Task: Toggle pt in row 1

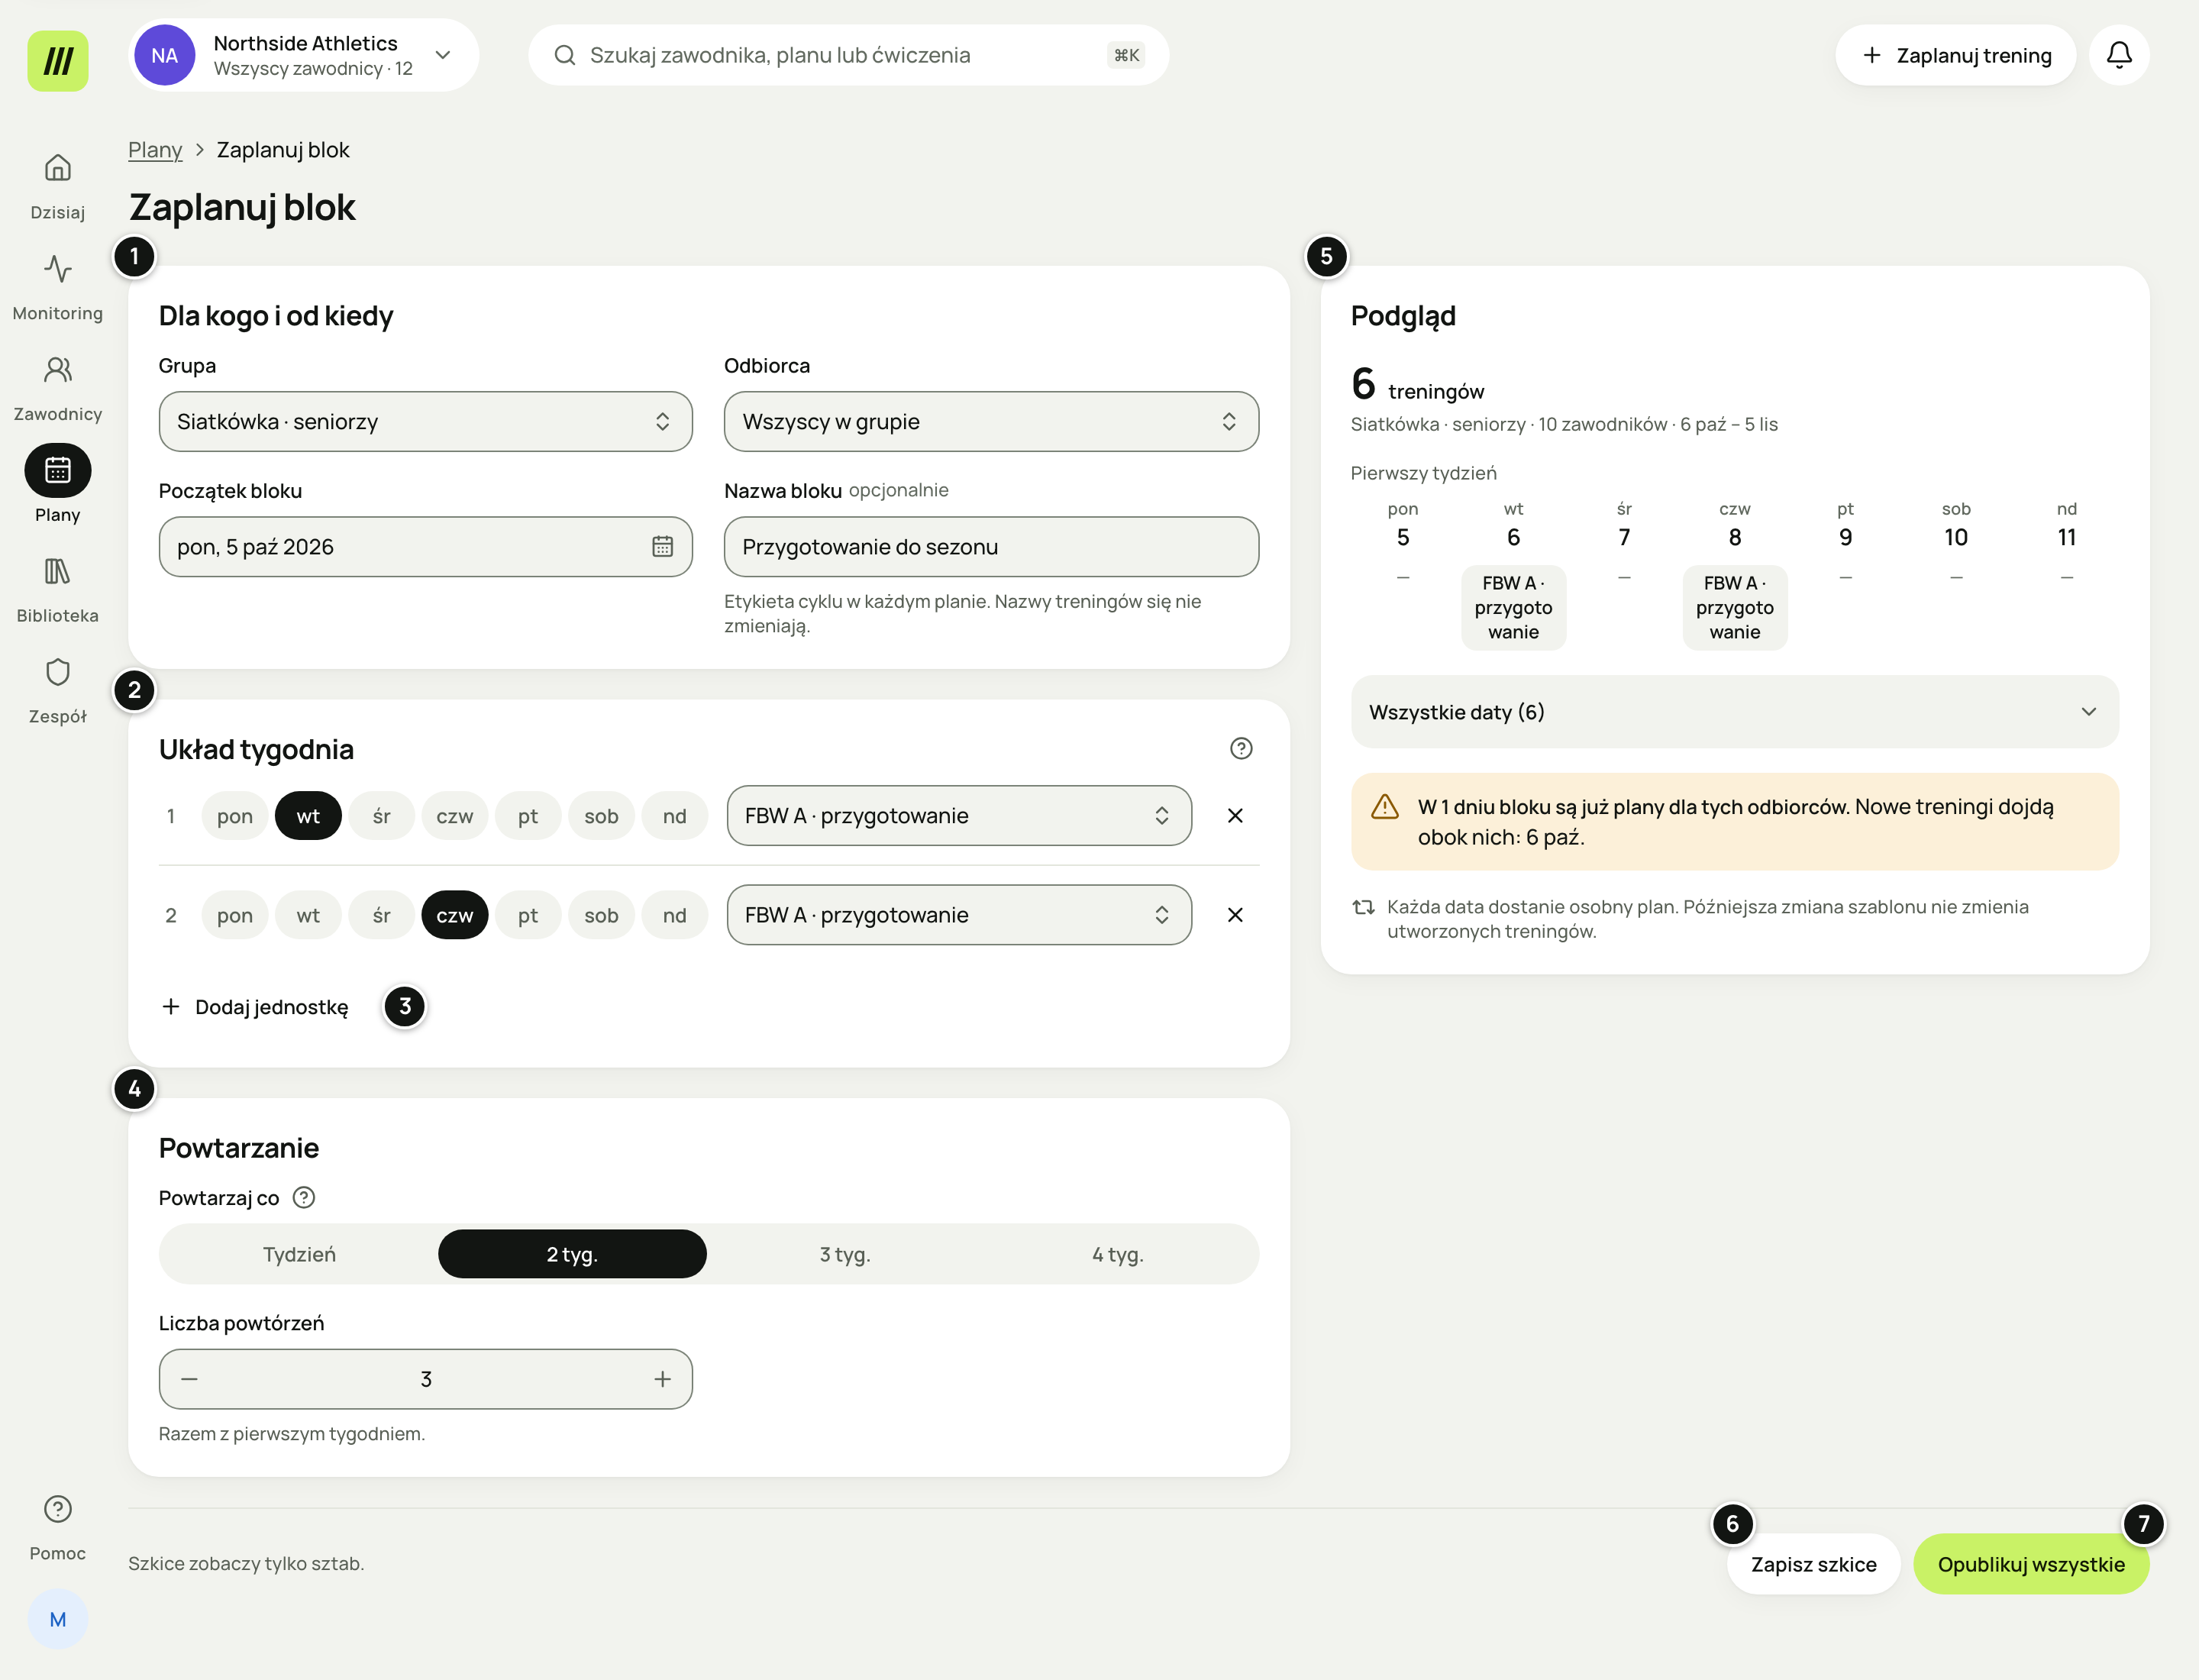Action: (528, 815)
